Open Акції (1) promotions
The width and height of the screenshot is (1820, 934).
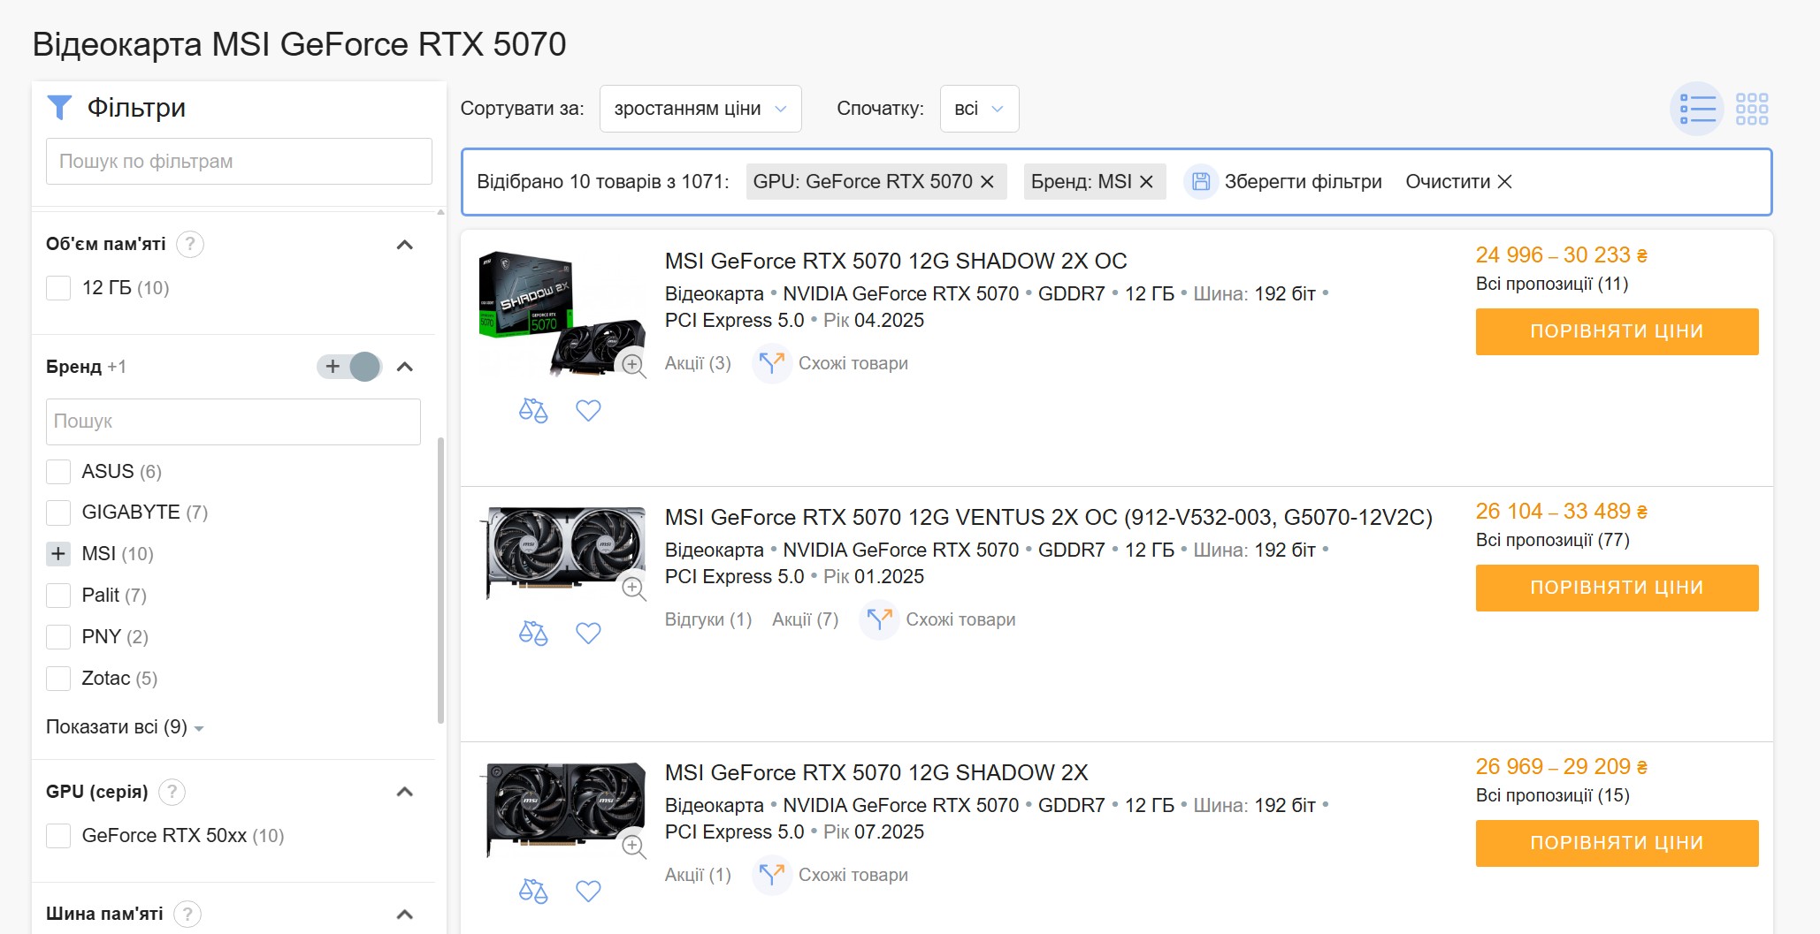point(698,876)
